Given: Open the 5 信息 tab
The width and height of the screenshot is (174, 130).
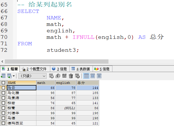Looking at the screenshot, I should [x=103, y=69].
